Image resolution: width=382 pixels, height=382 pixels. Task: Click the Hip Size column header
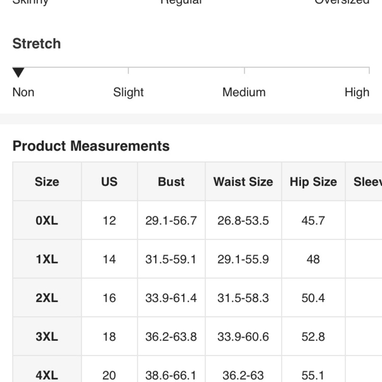313,182
